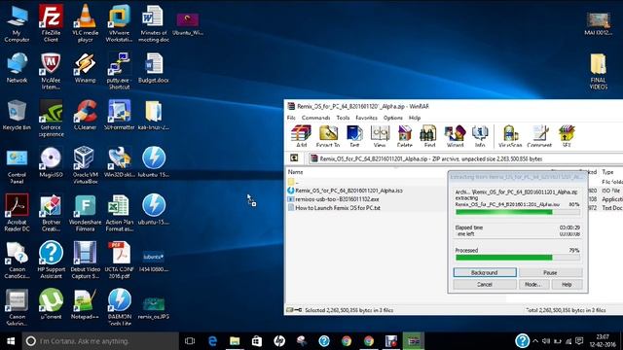Open Windows Store from taskbar
Image resolution: width=623 pixels, height=350 pixels.
pos(257,341)
